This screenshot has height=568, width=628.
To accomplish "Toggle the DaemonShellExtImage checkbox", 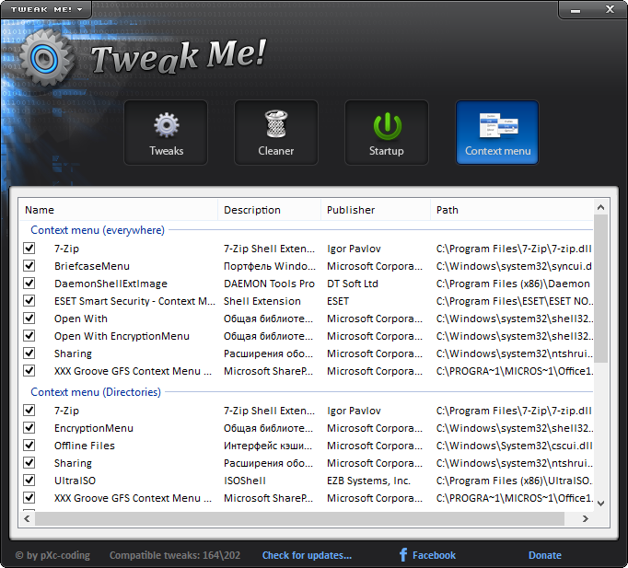I will coord(29,284).
